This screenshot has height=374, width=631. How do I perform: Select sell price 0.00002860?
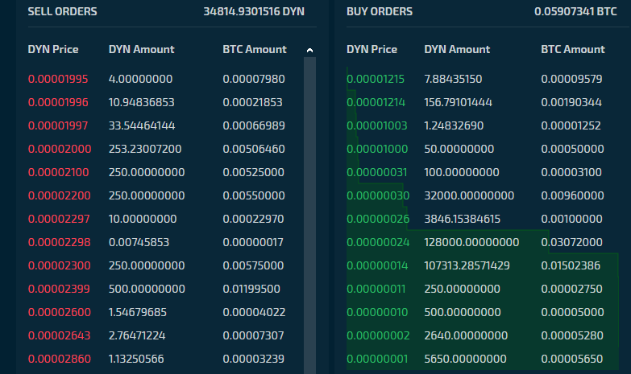click(x=59, y=359)
